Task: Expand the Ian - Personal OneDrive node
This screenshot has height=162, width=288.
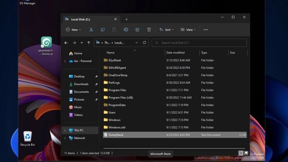Action: (x=65, y=61)
